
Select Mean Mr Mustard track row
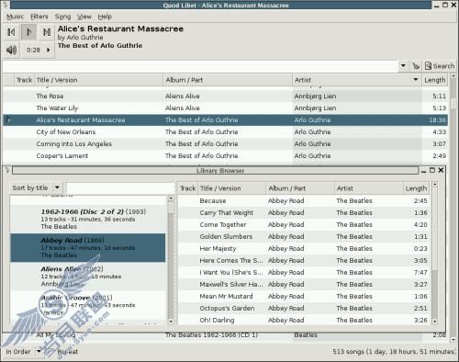304,297
